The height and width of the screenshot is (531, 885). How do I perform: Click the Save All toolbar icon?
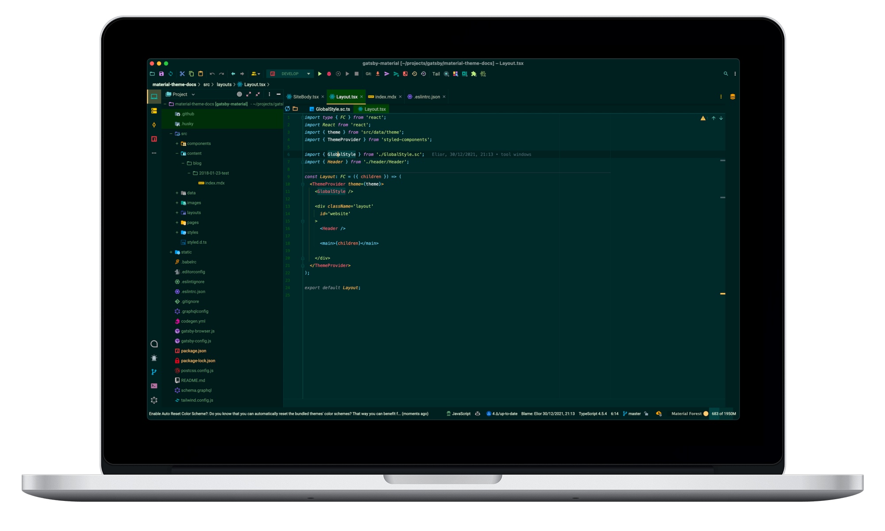tap(162, 74)
